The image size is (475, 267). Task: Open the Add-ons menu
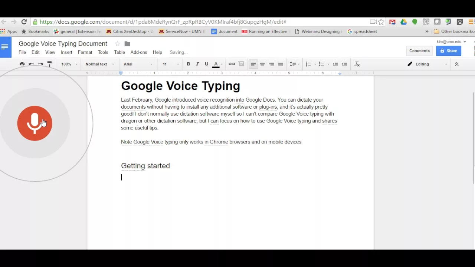coord(139,52)
